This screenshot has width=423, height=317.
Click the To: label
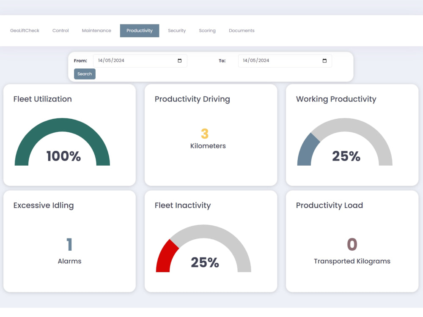tap(222, 61)
